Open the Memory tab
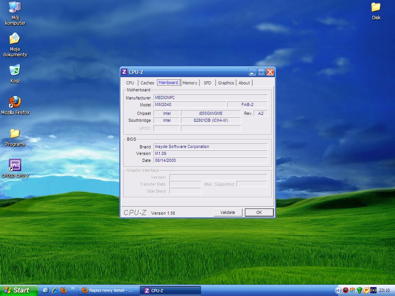 point(190,83)
